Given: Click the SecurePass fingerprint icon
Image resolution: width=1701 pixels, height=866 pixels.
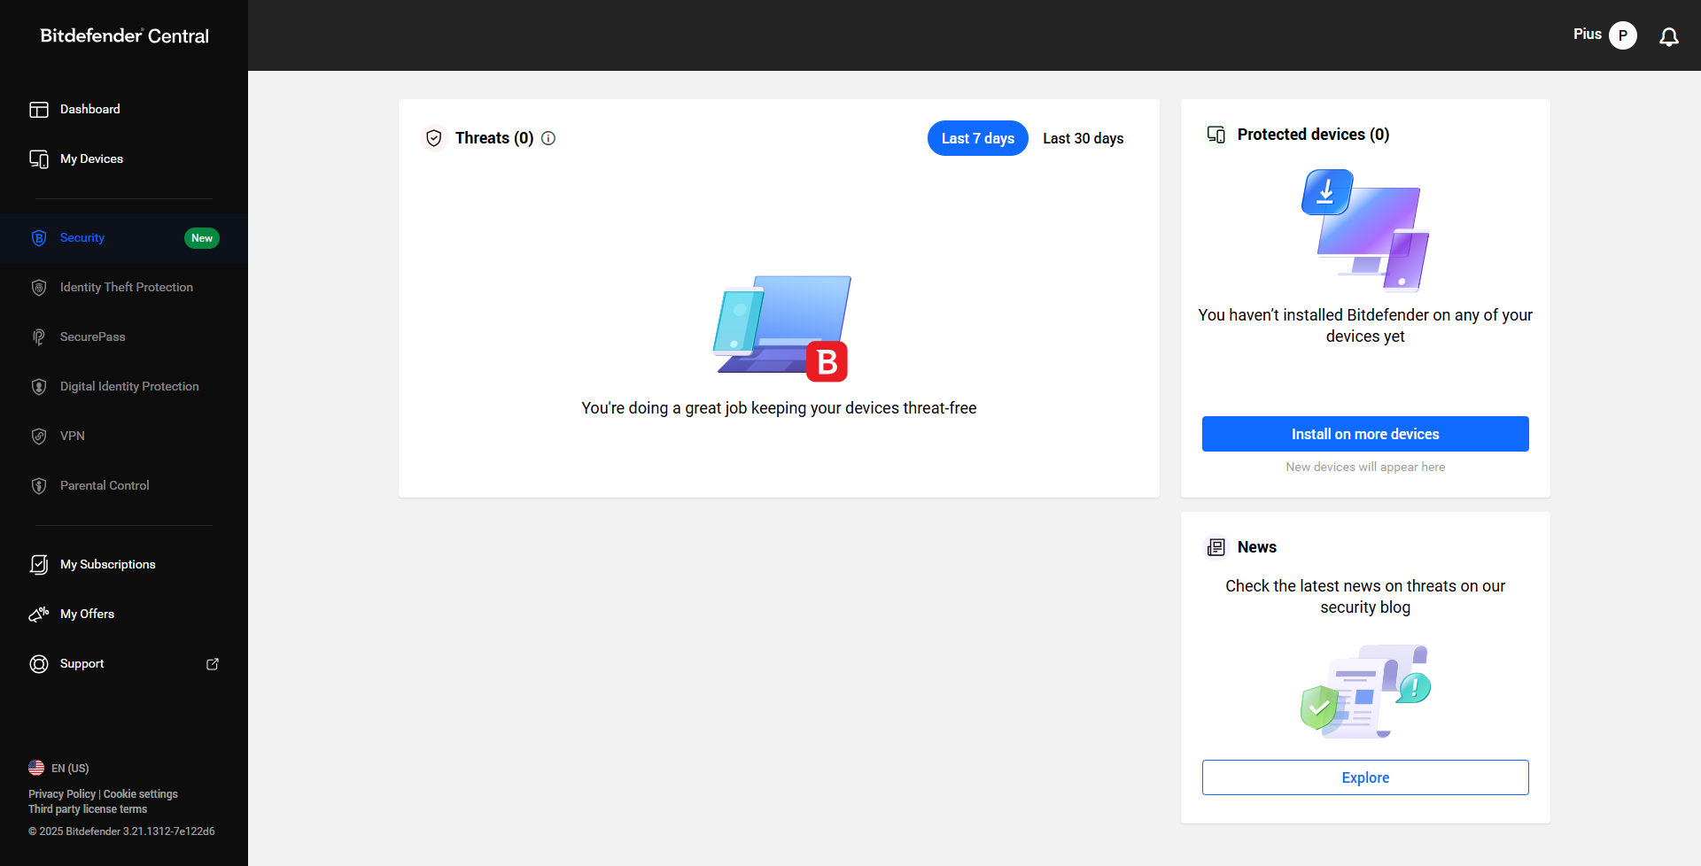Looking at the screenshot, I should [x=39, y=337].
